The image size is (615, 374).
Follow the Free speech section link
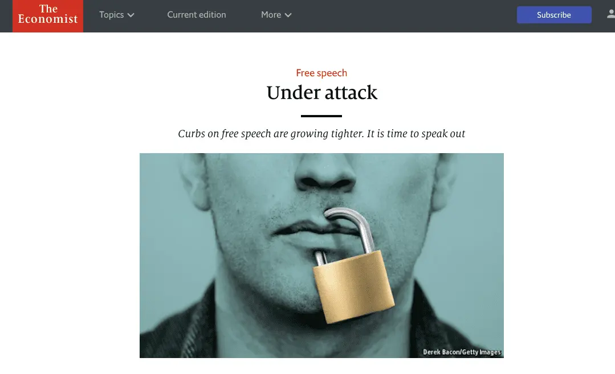point(321,73)
